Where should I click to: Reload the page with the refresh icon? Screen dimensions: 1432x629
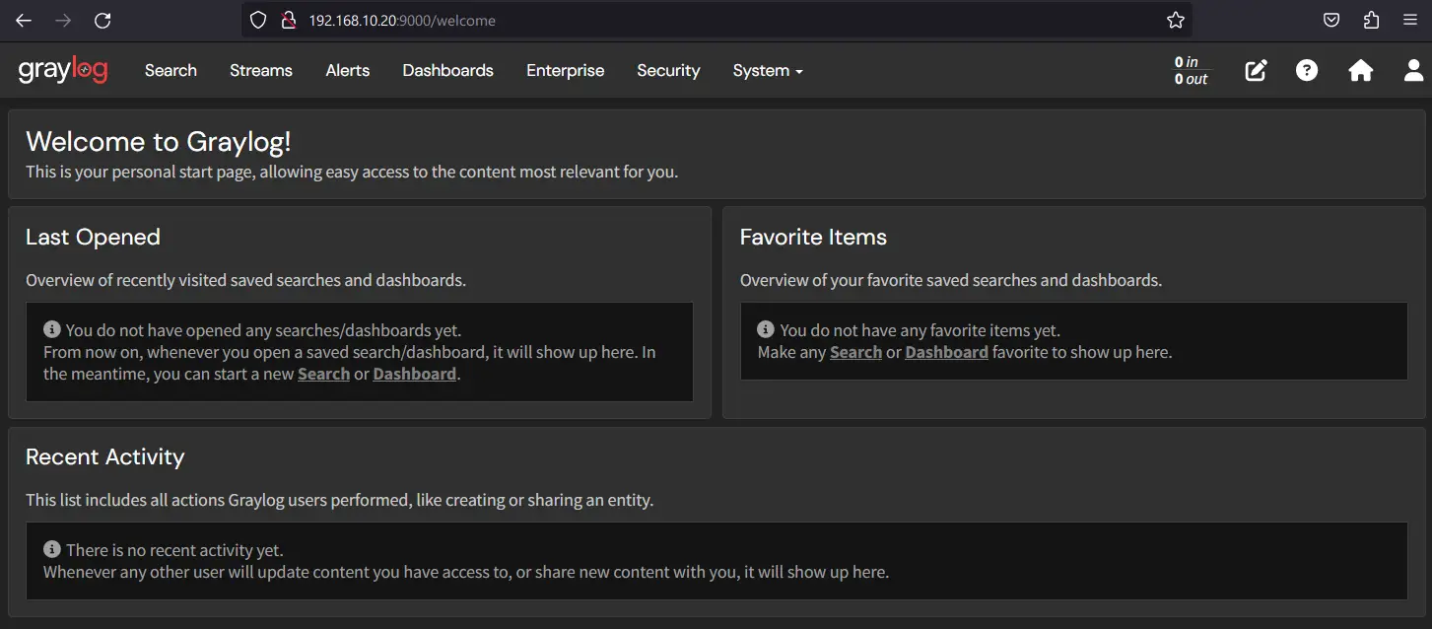click(102, 20)
